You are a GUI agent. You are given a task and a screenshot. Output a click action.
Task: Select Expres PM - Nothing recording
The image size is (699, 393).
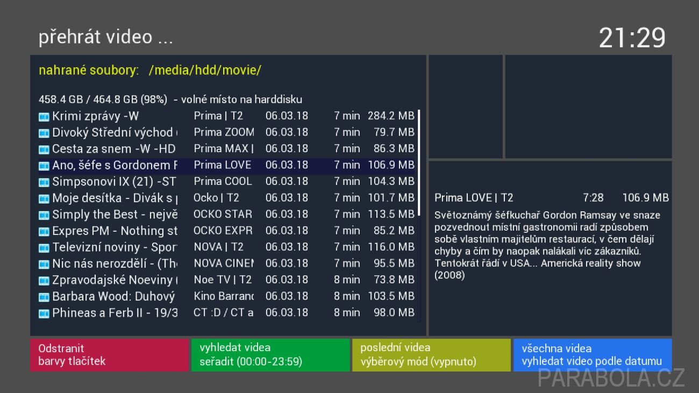227,231
